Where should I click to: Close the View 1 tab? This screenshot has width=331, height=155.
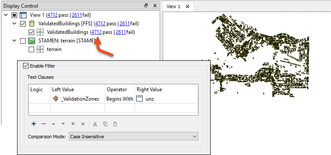tap(187, 6)
